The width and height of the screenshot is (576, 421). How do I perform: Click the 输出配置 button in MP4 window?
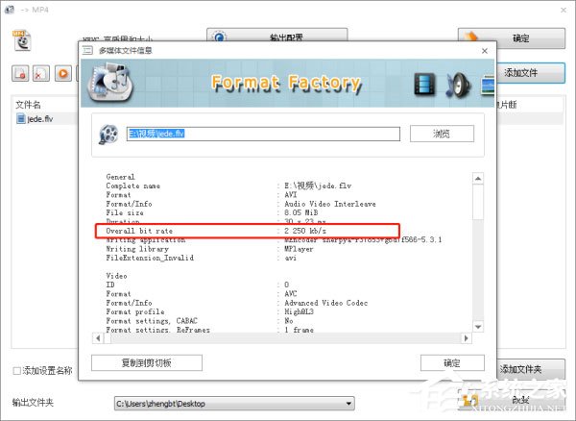(277, 36)
